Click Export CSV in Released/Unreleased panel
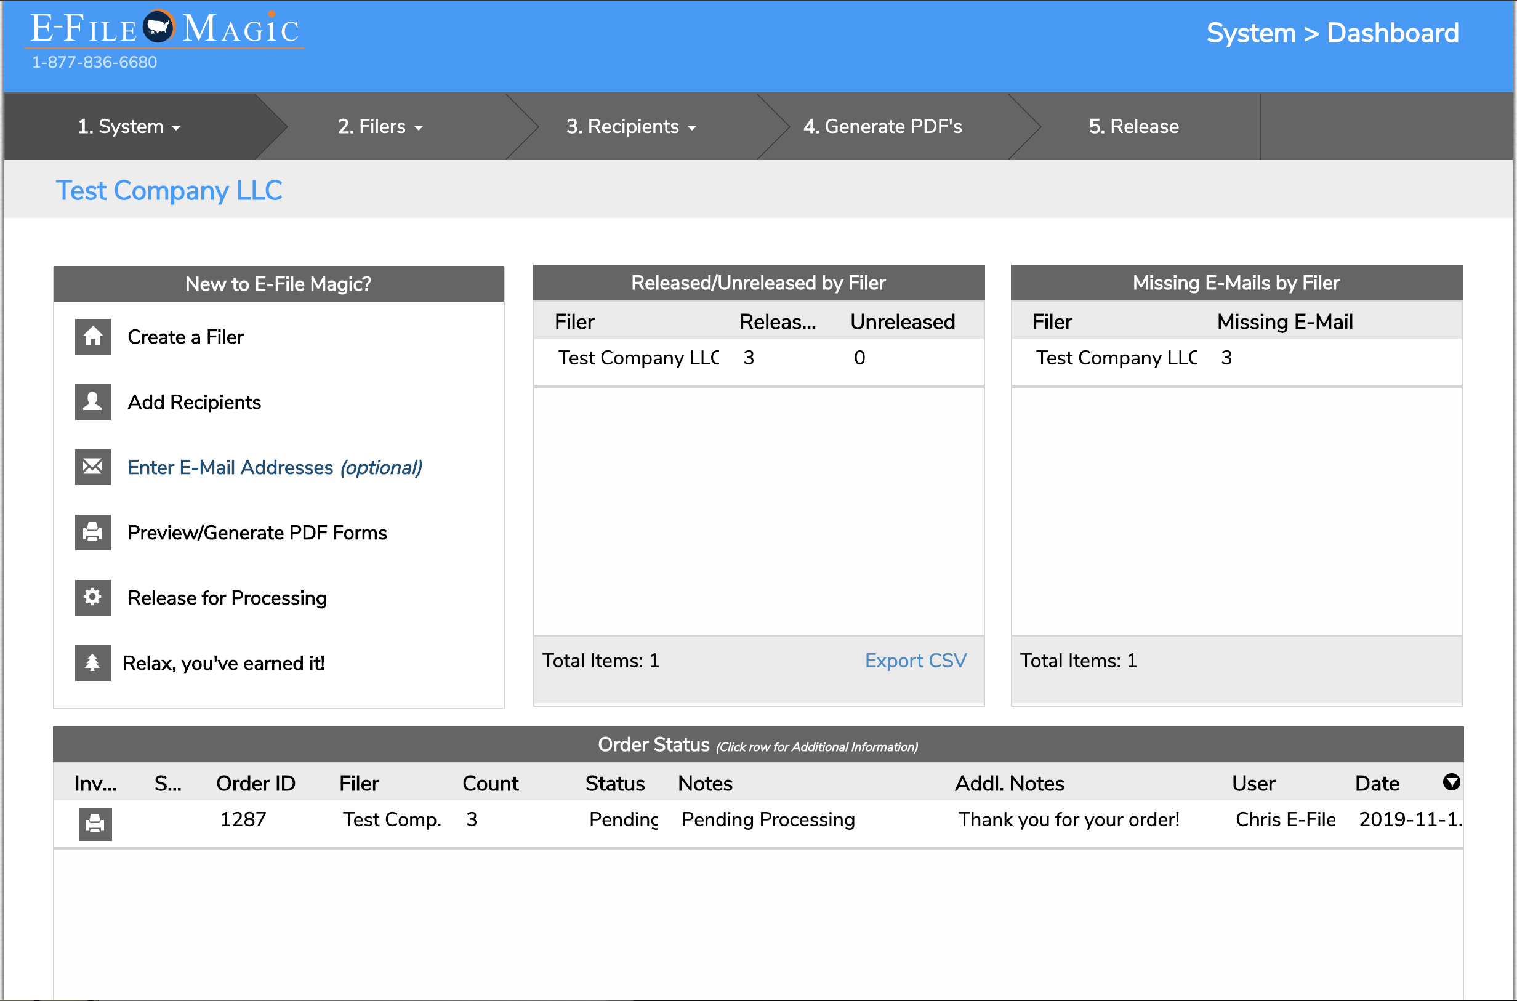The width and height of the screenshot is (1517, 1001). (x=915, y=660)
